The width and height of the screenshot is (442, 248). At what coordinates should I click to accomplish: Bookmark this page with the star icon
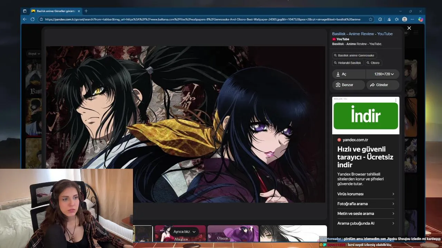point(371,19)
